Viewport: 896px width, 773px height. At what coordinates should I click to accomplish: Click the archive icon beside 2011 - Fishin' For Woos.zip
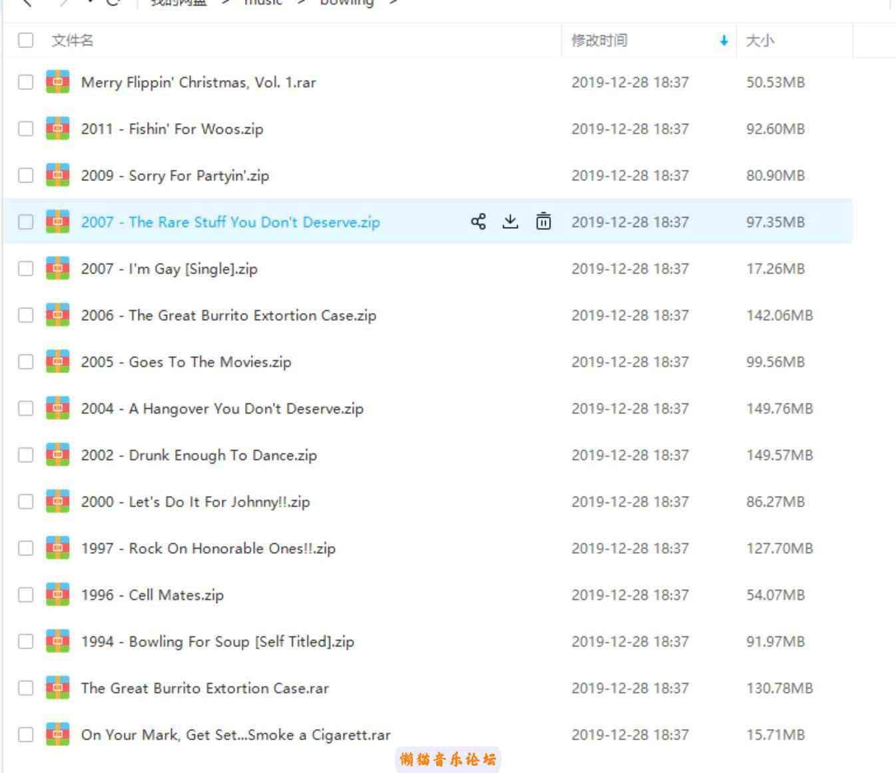pyautogui.click(x=57, y=129)
